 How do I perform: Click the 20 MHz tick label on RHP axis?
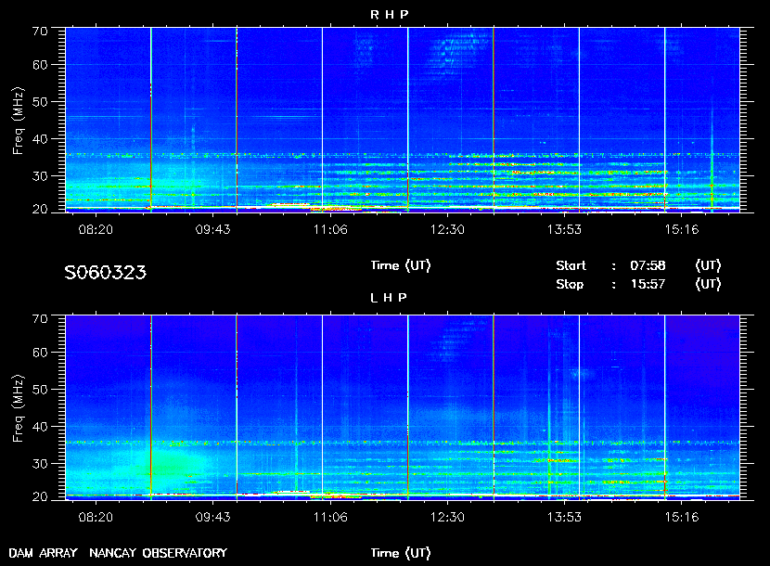pyautogui.click(x=40, y=210)
